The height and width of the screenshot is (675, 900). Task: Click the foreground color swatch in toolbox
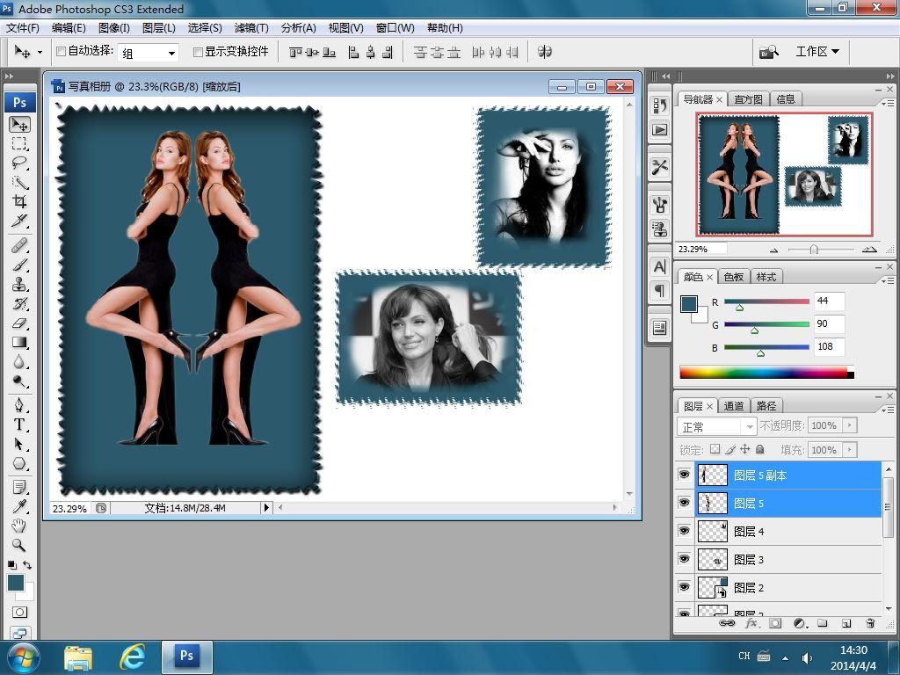[x=16, y=584]
